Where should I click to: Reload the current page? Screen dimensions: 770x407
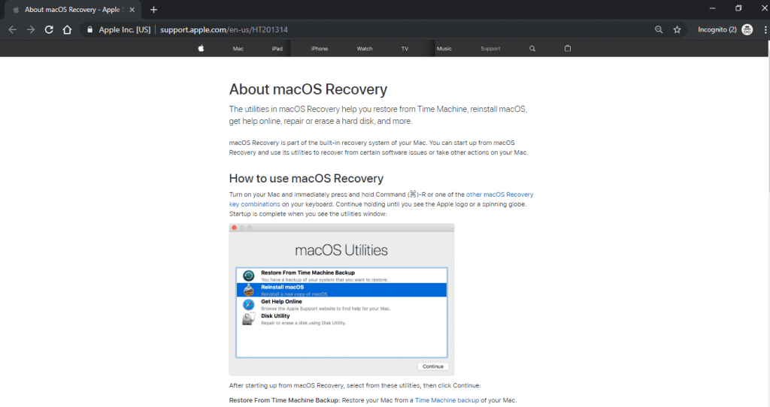coord(49,30)
